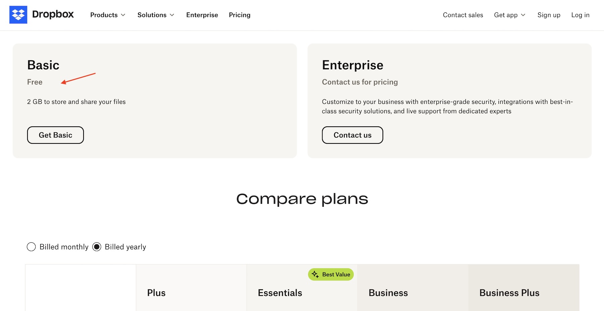Select the Billed monthly radio button

[31, 247]
